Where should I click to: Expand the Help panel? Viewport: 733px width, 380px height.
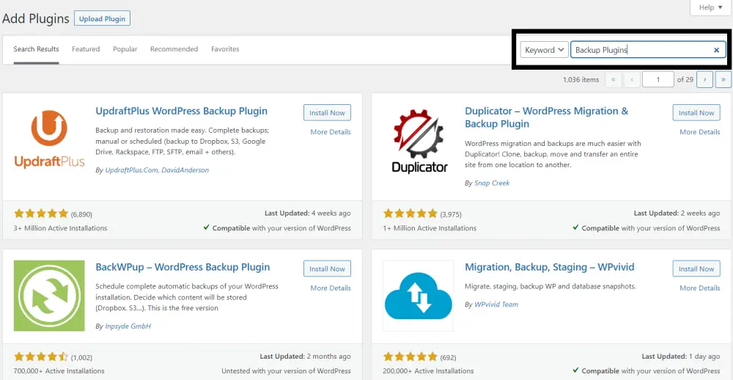(710, 7)
